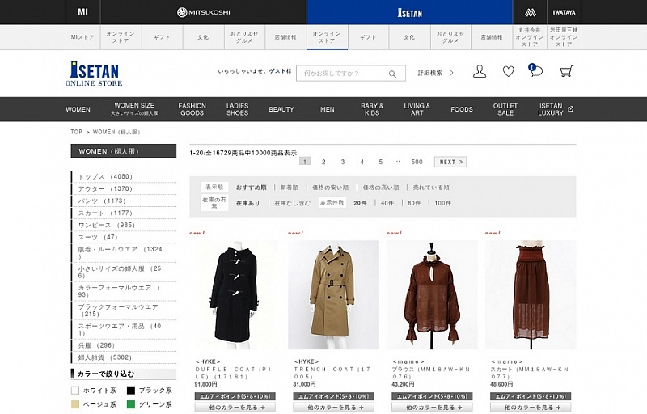Open the shopping cart icon
Screen dimensions: 647x414
tap(566, 72)
